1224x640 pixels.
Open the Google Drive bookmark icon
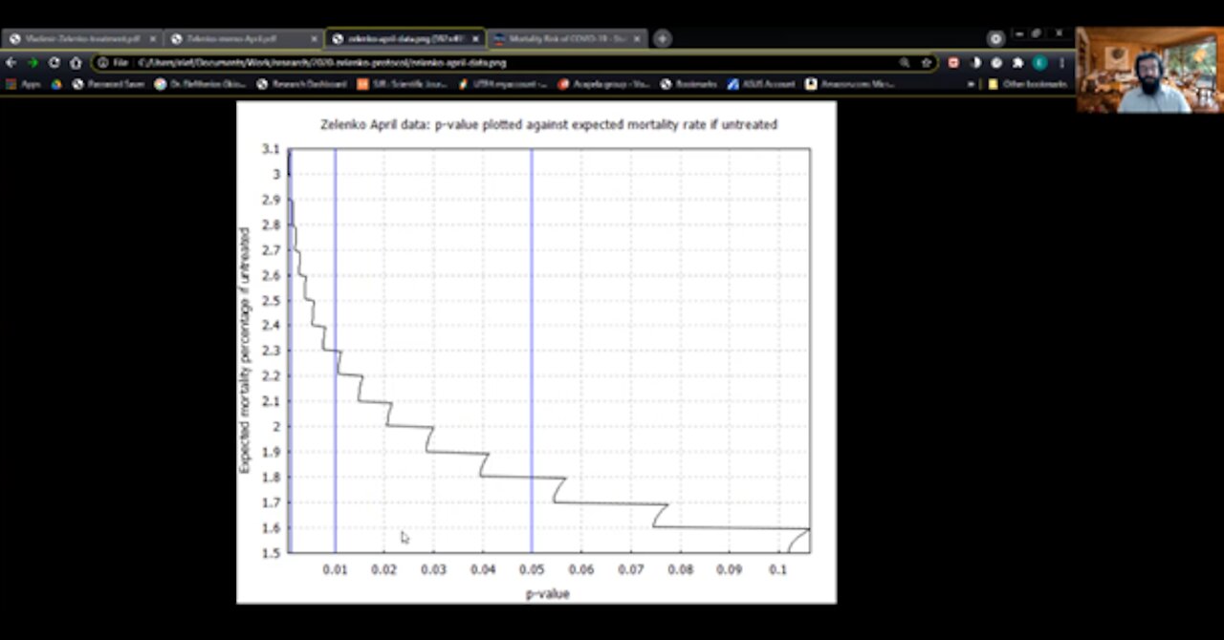[x=56, y=84]
